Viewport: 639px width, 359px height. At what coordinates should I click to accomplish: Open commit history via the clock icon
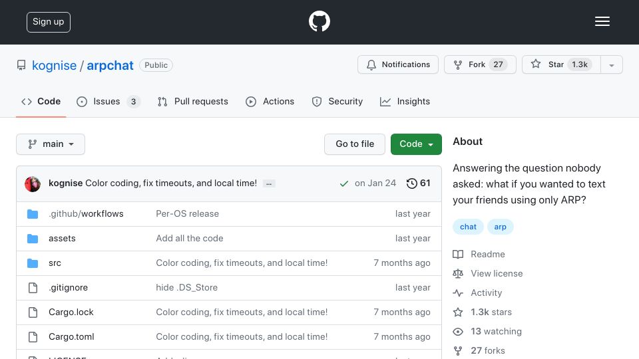pos(411,183)
